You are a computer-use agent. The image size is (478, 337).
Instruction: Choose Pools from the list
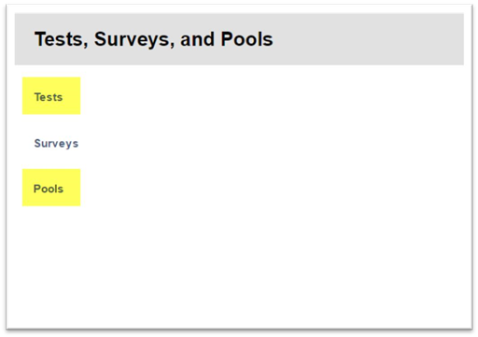coord(49,189)
